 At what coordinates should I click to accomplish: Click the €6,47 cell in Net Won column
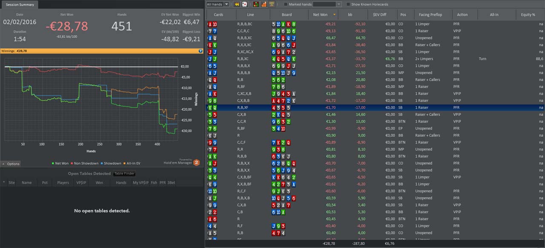pos(330,38)
